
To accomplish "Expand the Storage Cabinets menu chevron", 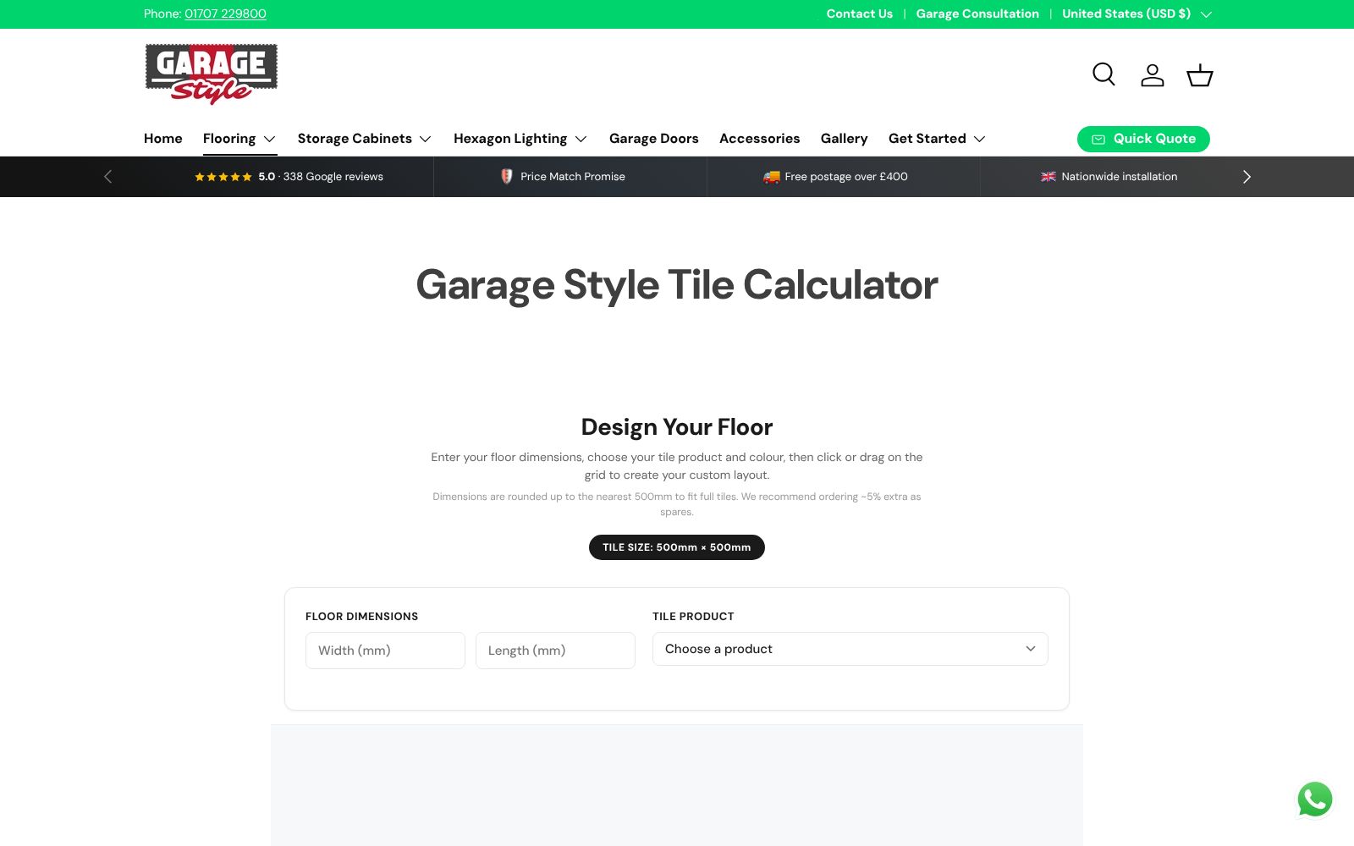I will tap(425, 139).
